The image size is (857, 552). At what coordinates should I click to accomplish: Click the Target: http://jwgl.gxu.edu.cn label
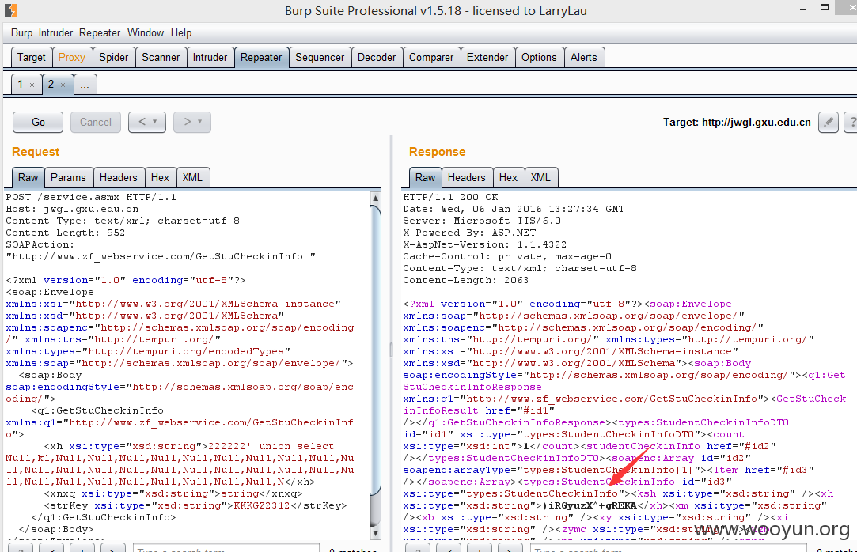(x=737, y=123)
